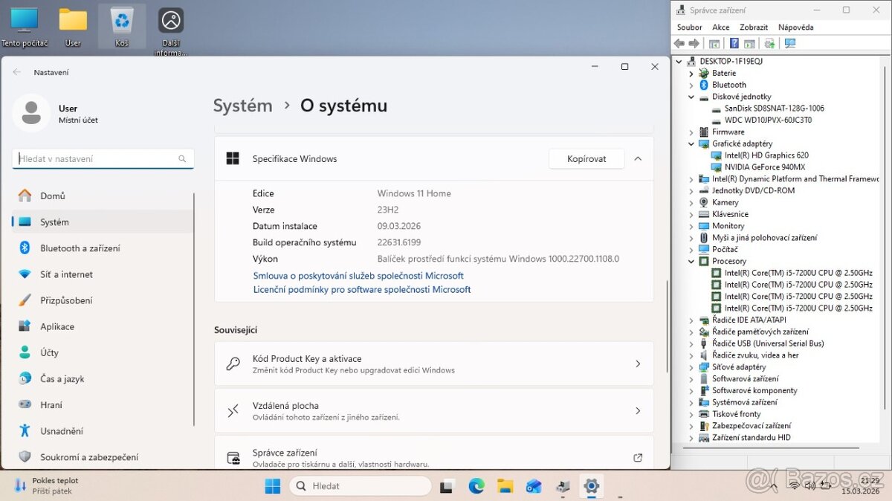Viewport: 892px width, 501px height.
Task: Select the Hraní section in Settings sidebar
Action: pos(52,404)
